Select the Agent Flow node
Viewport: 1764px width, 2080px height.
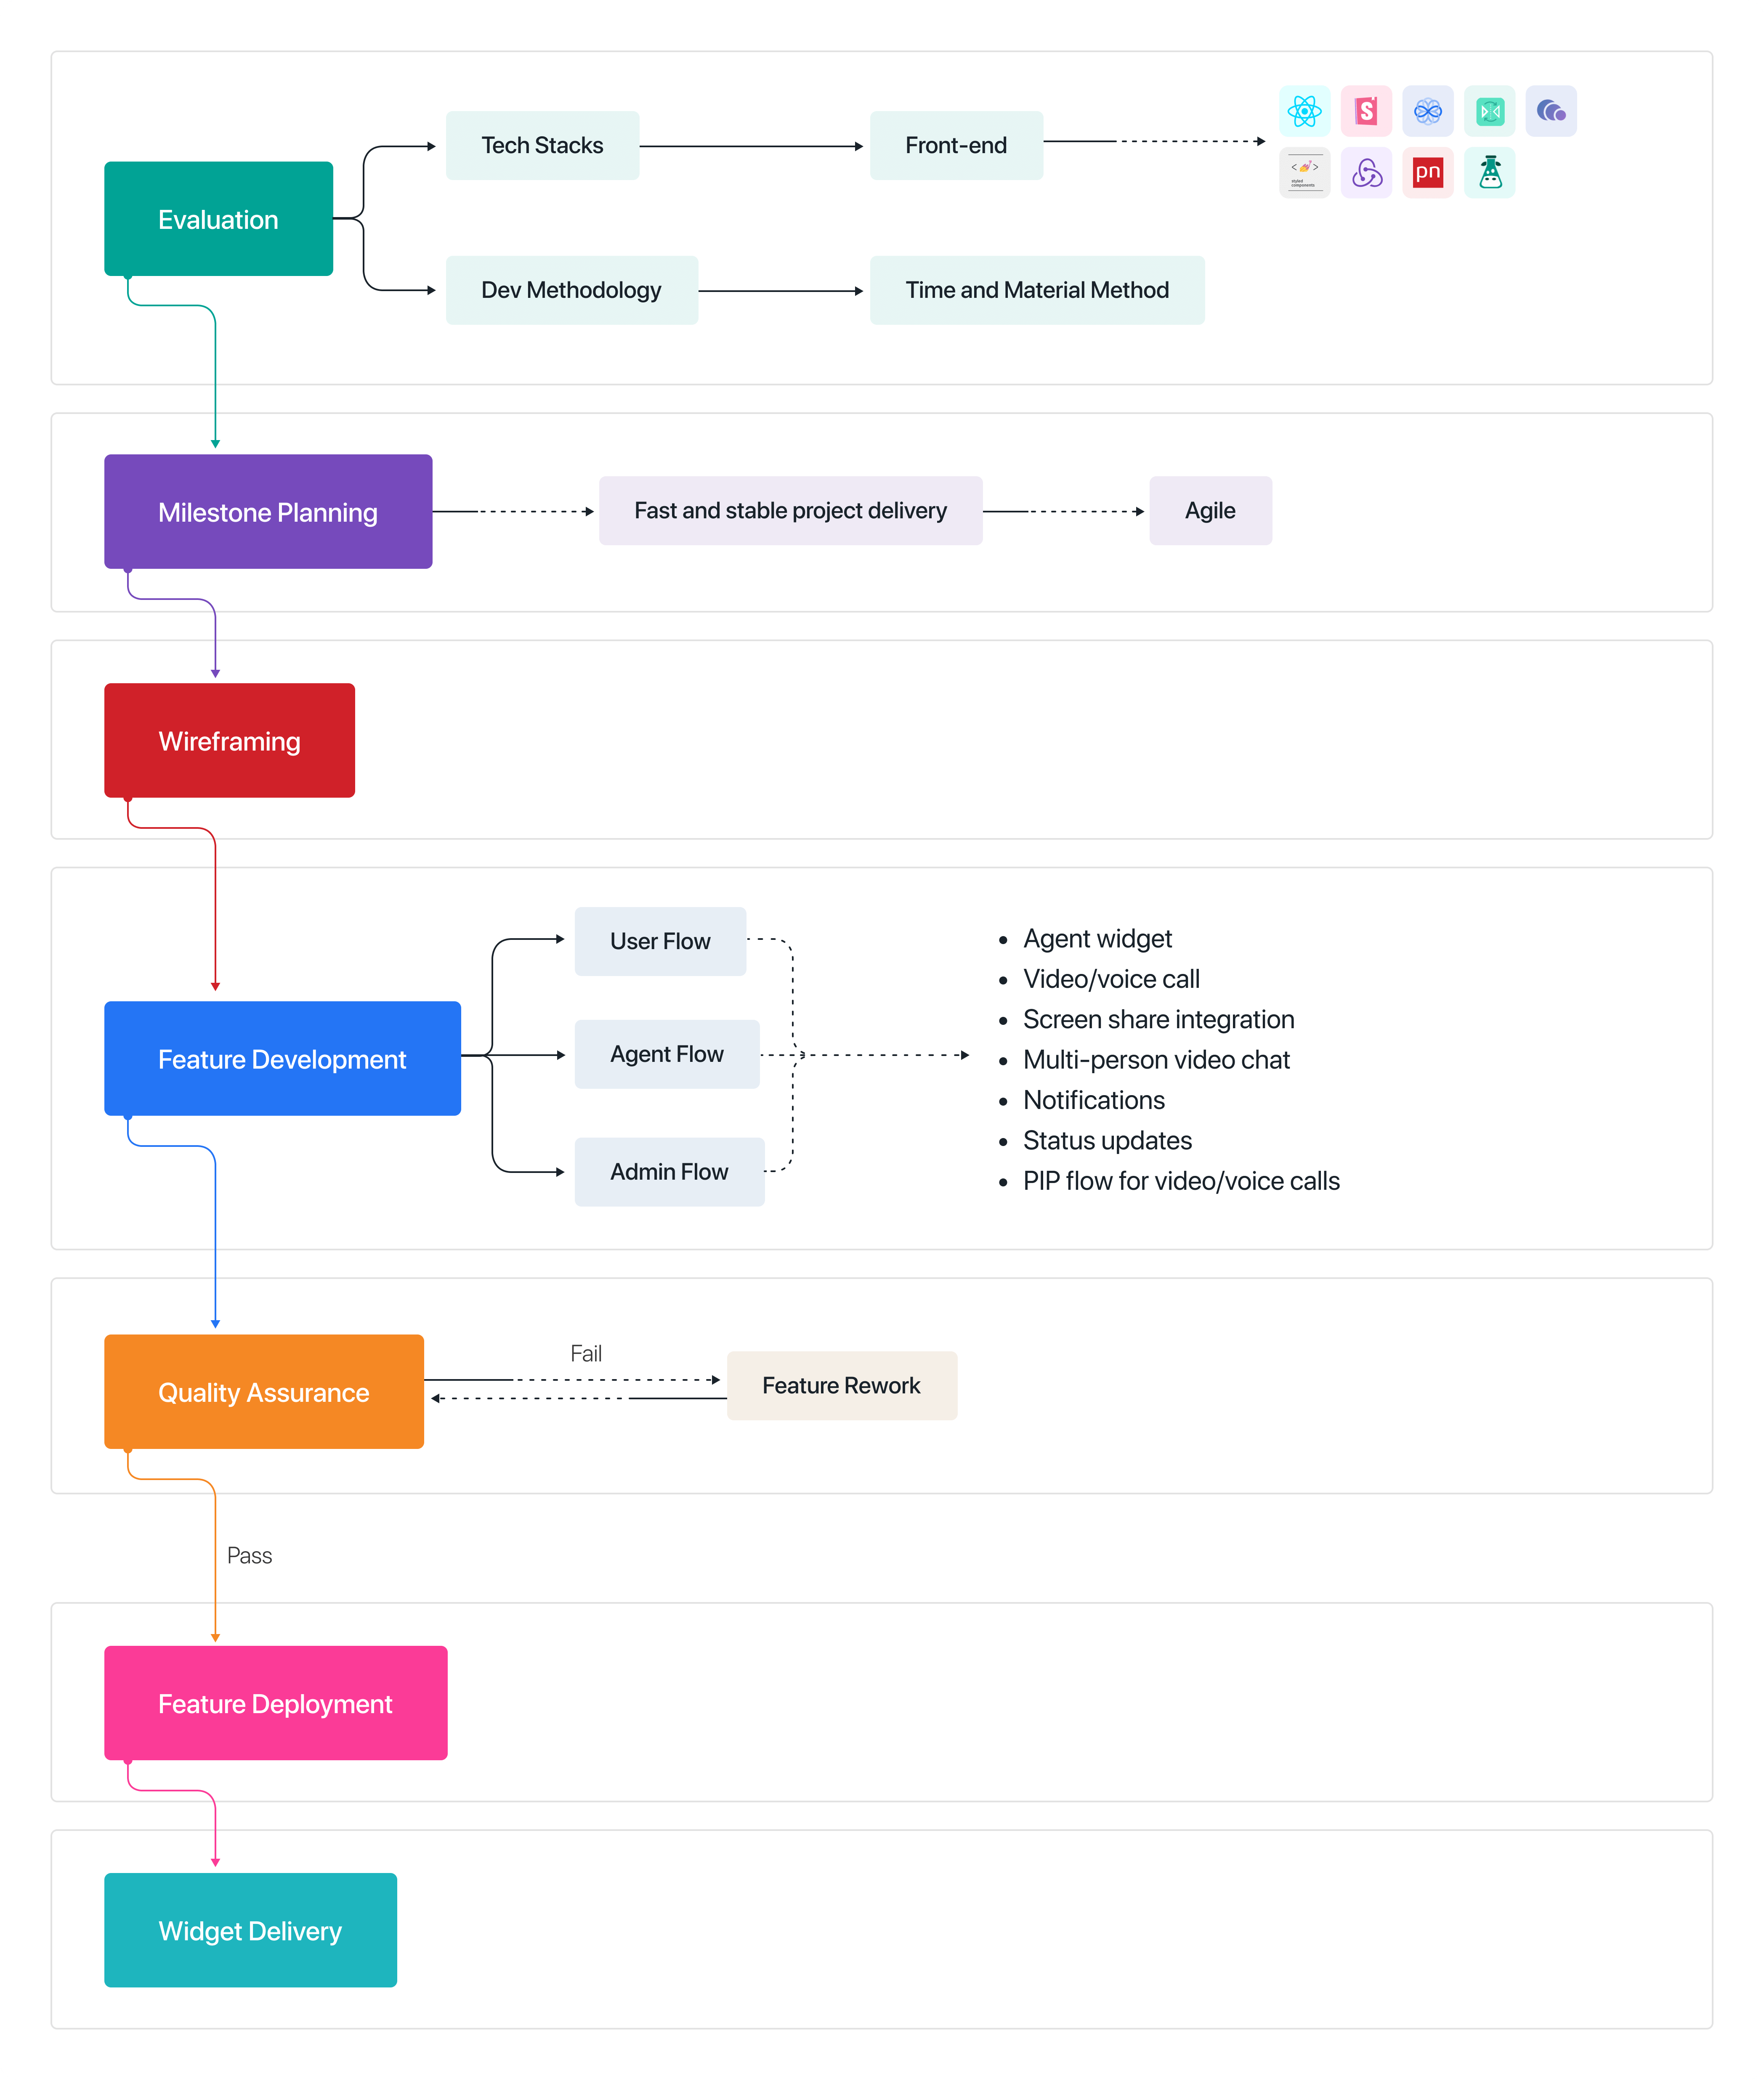667,1054
